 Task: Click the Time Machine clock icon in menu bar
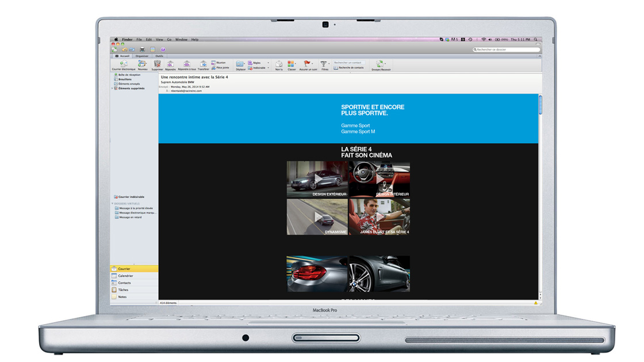pos(471,40)
